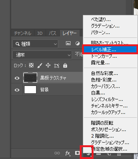Switch to the 3D tab

(40, 33)
